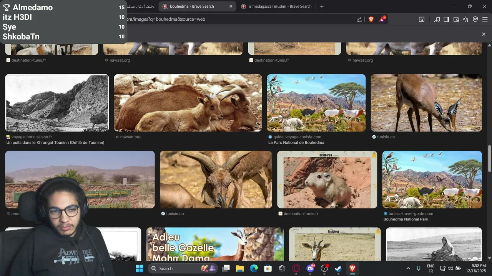Open Opera GX from taskbar
Screen dimensions: 492x276
point(296,268)
